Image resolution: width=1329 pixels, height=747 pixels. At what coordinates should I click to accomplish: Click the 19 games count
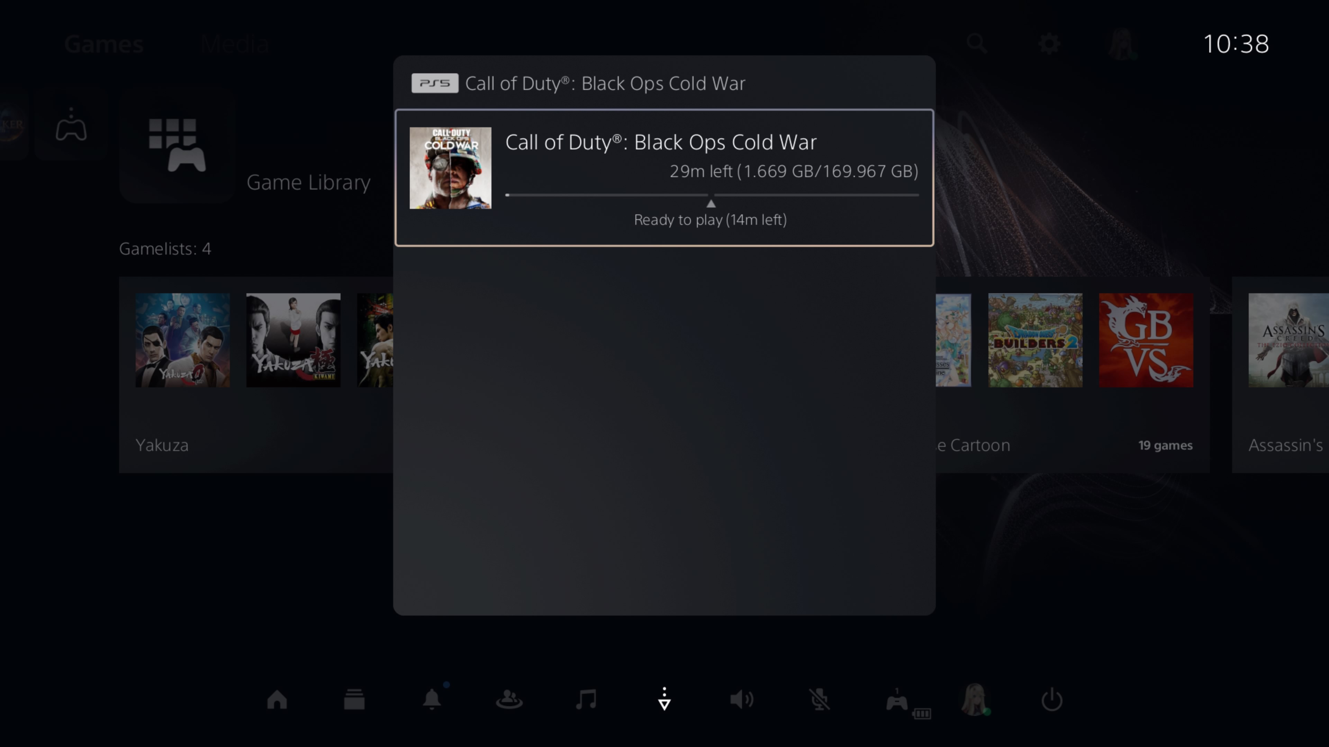(1165, 445)
